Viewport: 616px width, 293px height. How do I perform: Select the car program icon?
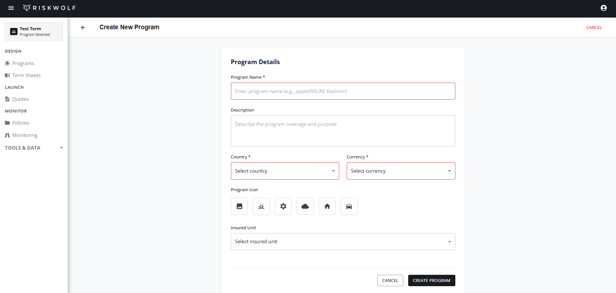[349, 206]
